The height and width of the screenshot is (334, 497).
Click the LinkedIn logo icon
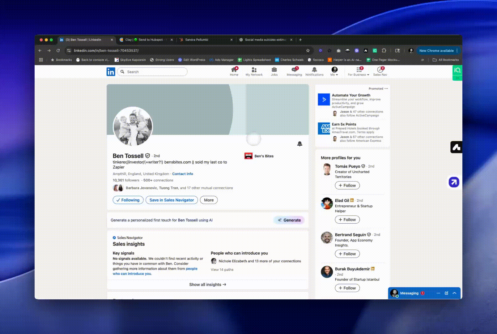point(111,72)
